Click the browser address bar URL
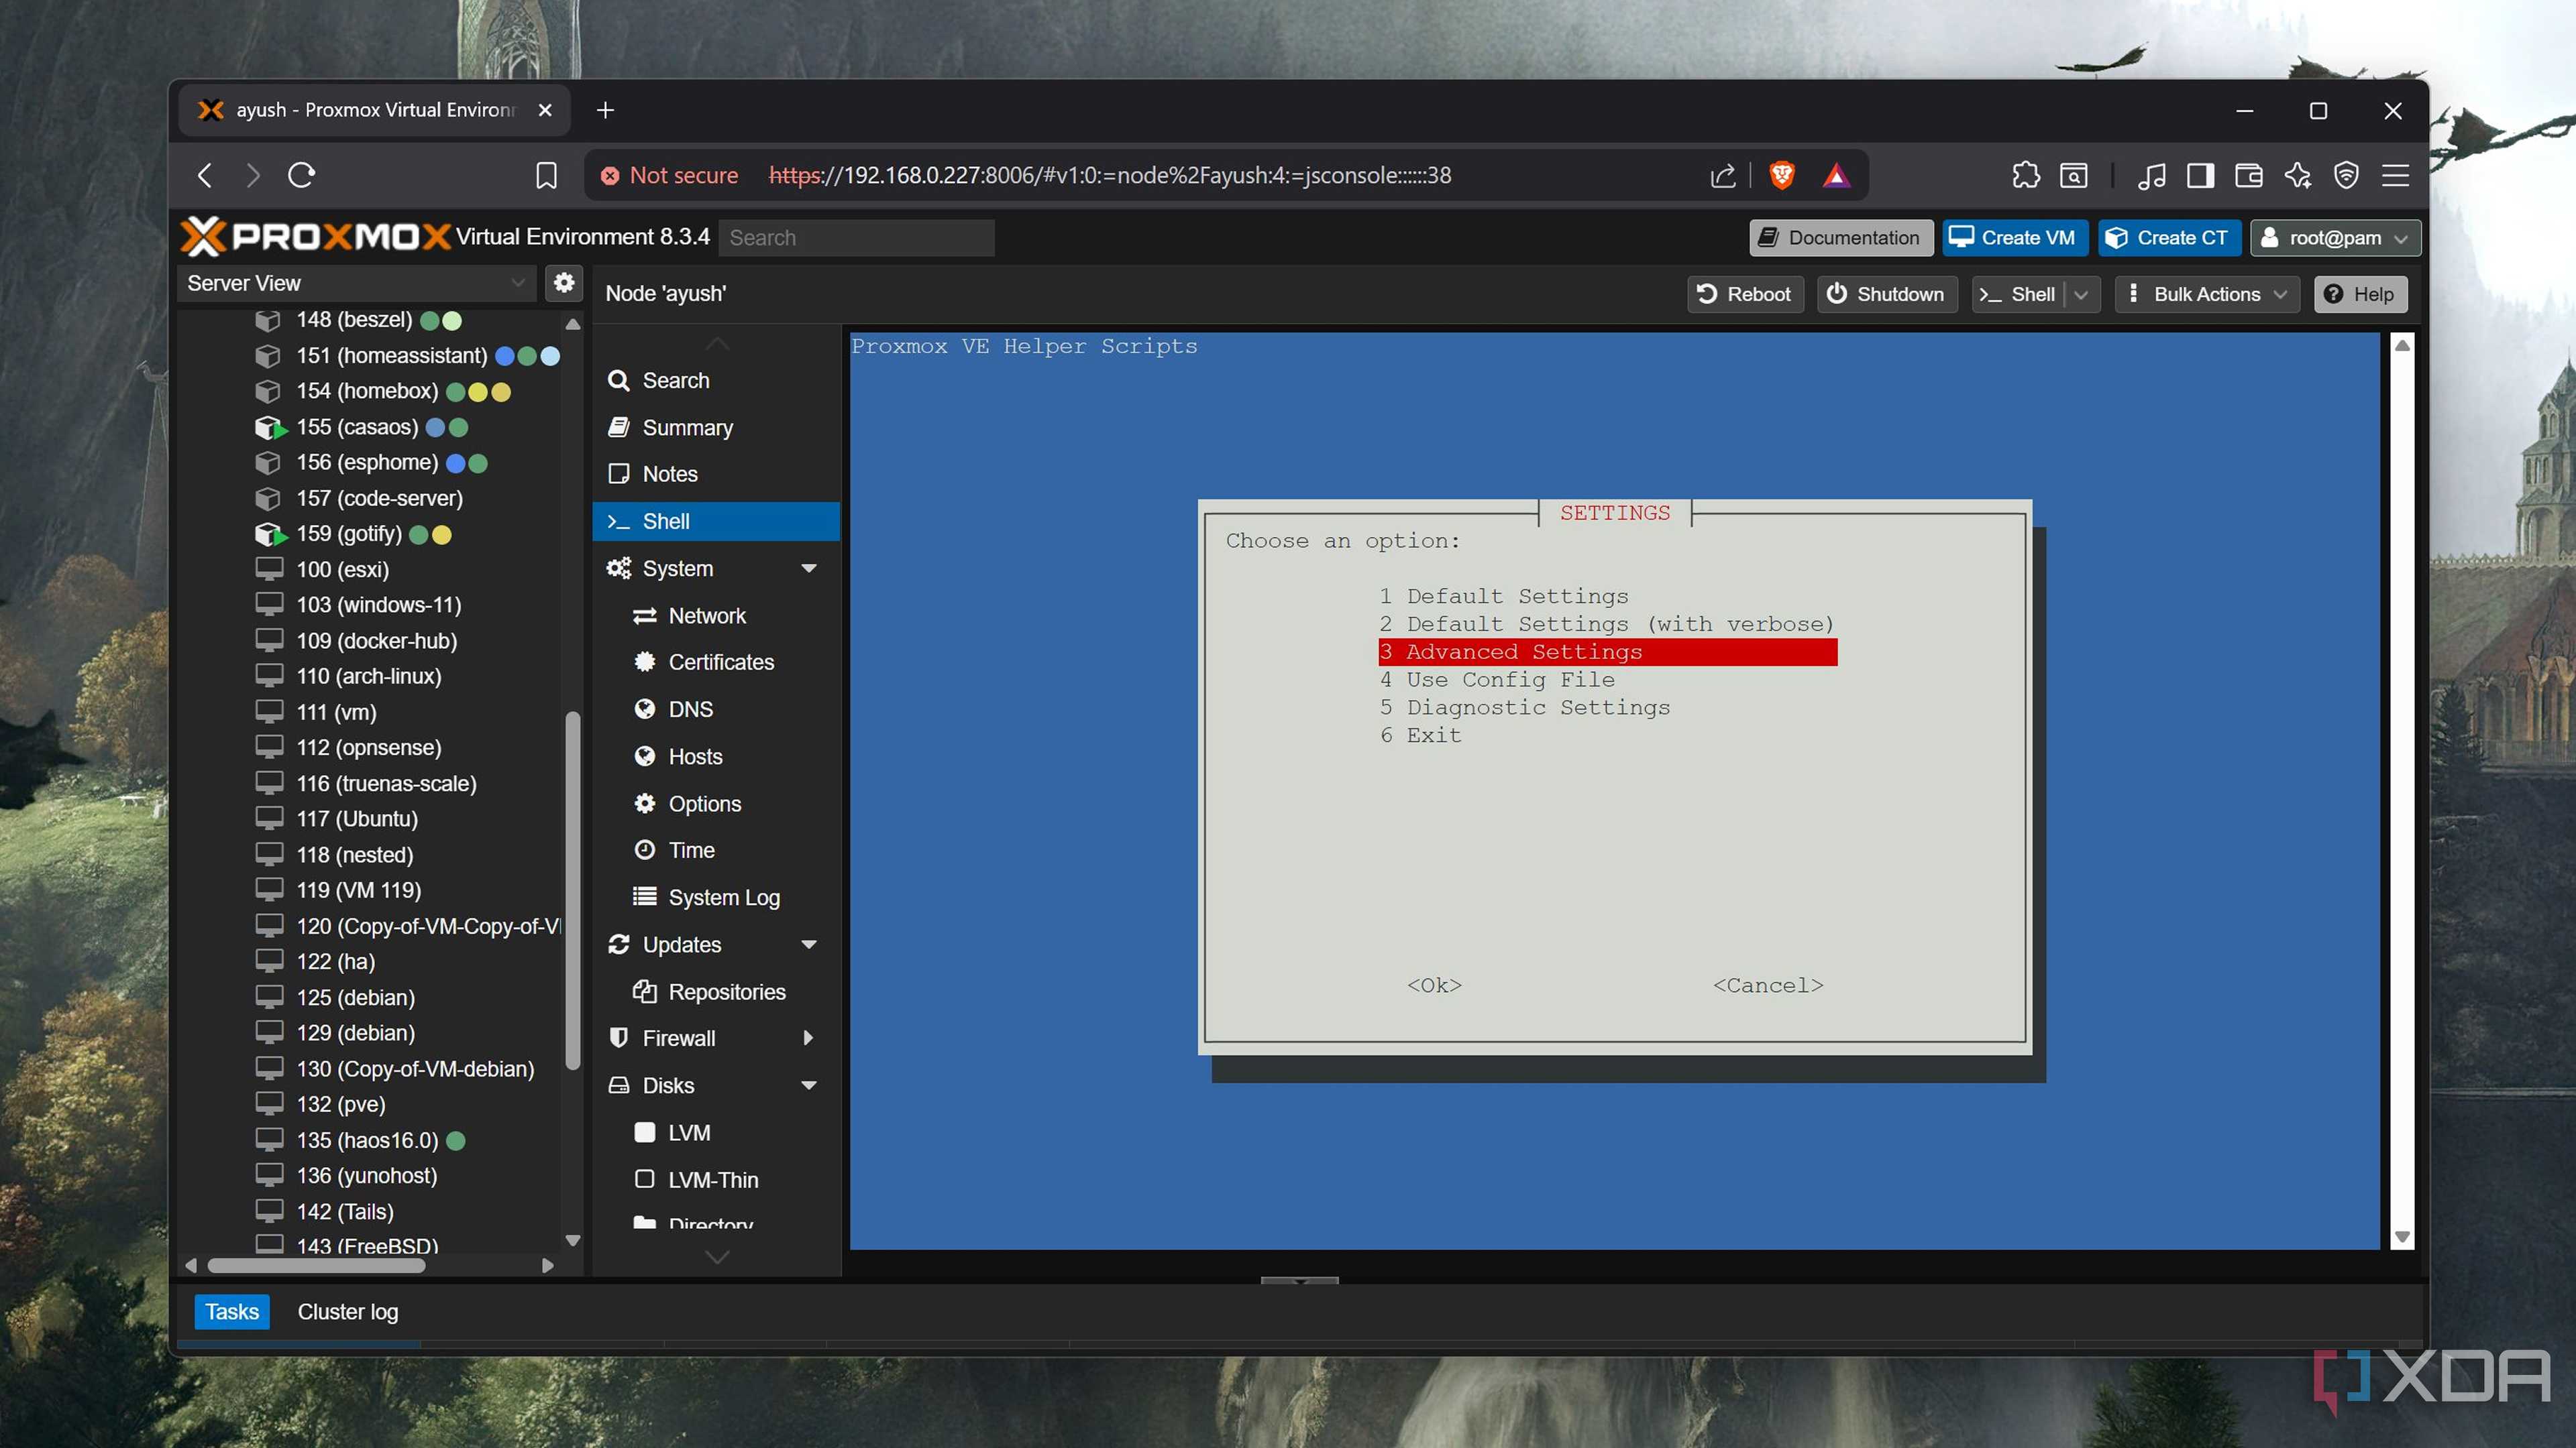This screenshot has width=2576, height=1448. (x=1110, y=176)
